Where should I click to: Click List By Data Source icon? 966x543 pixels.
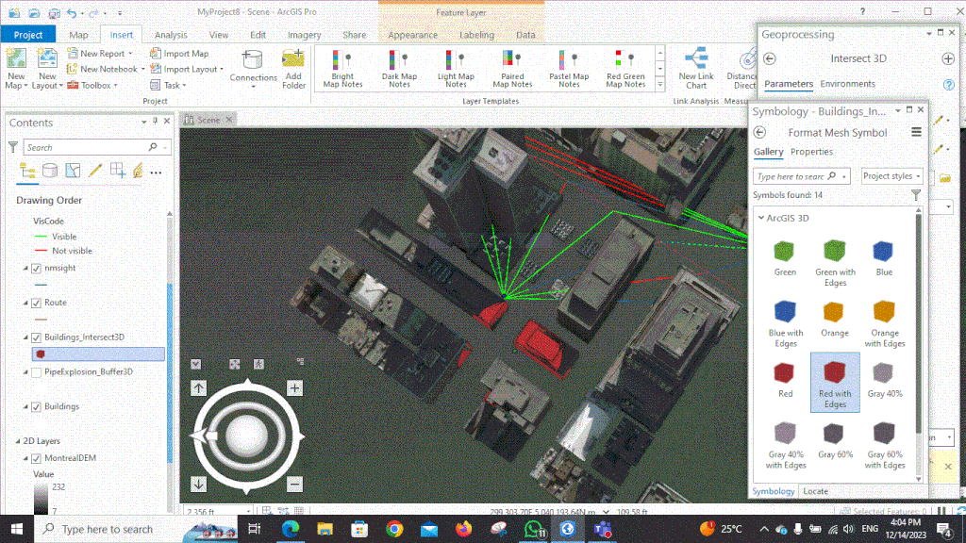(50, 172)
